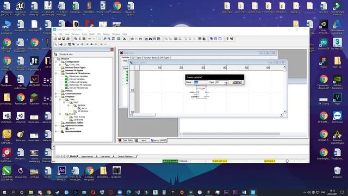Click the NOT BUILT status bar indicator
This screenshot has height=196, width=348.
point(270,161)
